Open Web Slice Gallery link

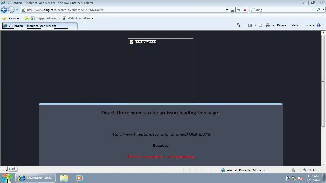[x=77, y=18]
